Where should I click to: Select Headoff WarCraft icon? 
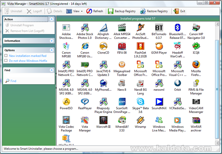click(178, 46)
